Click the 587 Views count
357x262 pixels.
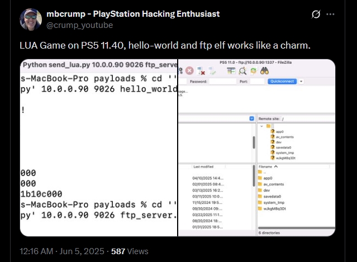point(130,251)
